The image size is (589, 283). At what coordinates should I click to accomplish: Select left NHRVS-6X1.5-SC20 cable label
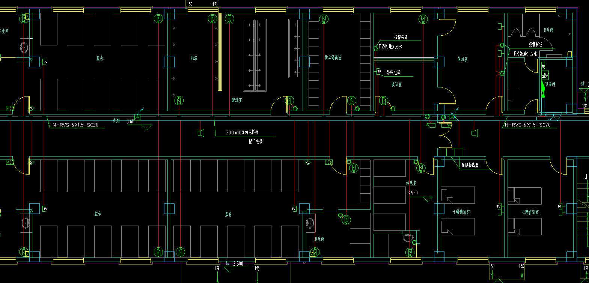click(75, 125)
